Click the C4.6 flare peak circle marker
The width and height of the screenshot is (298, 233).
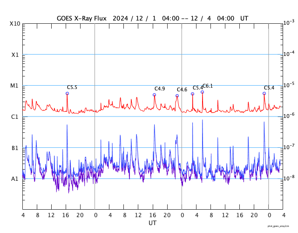pos(177,96)
